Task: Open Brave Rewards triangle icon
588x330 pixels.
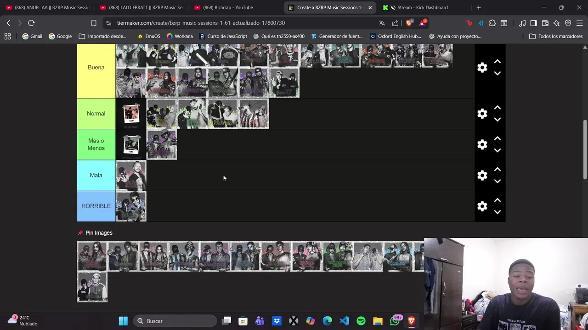Action: point(422,23)
